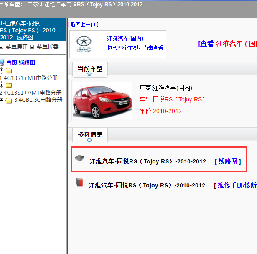The width and height of the screenshot is (257, 254).
Task: Click the red Tojoy RS car thumbnail
Action: [103, 101]
